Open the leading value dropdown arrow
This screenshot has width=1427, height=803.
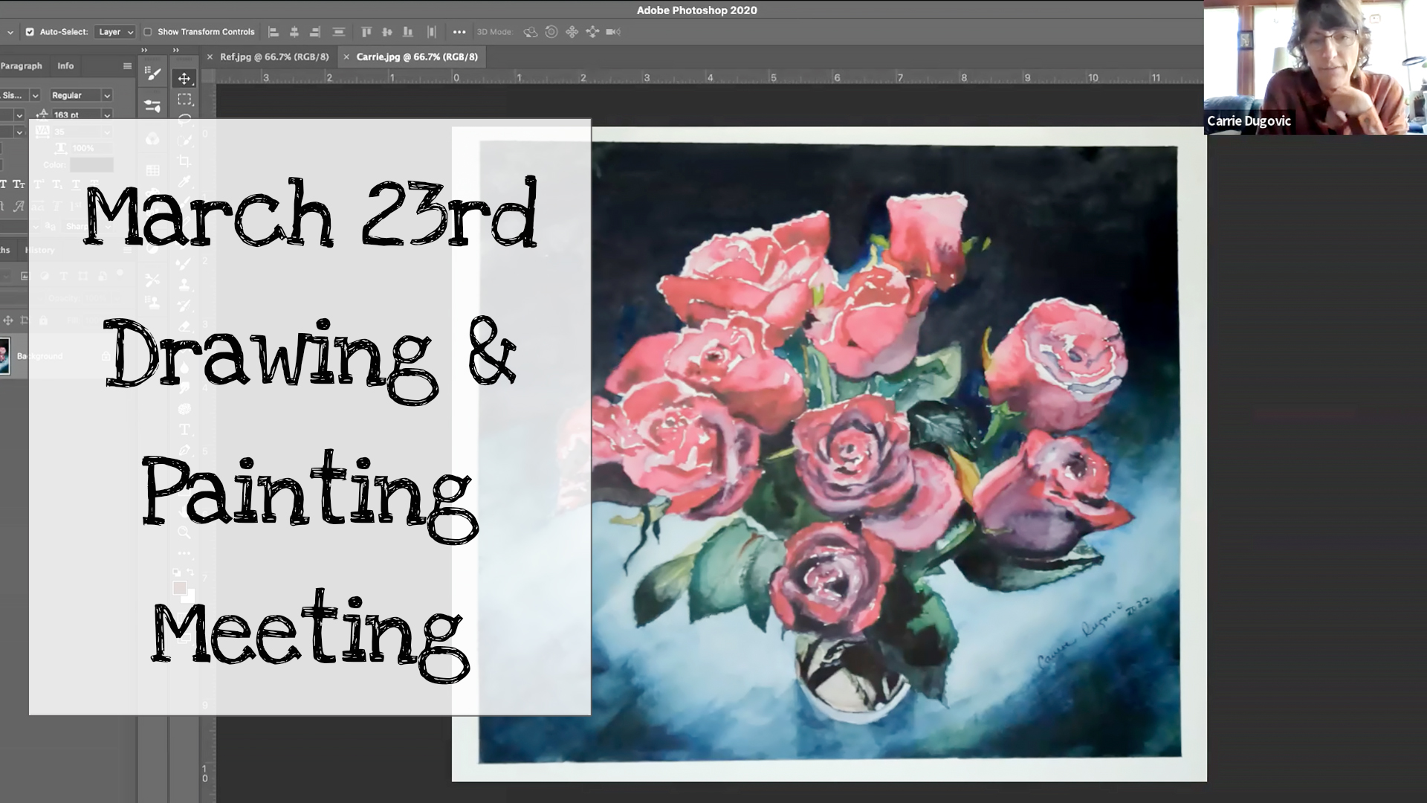pos(19,115)
